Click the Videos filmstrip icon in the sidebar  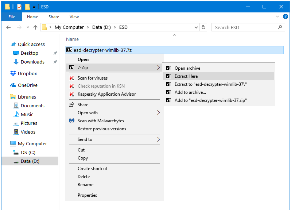point(16,132)
